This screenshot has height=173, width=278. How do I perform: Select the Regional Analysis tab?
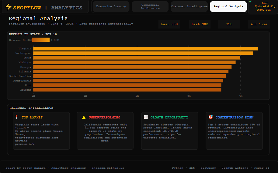(x=228, y=7)
